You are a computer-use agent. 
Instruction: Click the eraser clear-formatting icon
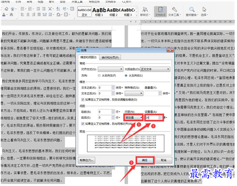point(6,9)
